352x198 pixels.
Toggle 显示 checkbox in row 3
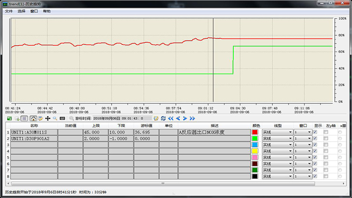pos(315,145)
